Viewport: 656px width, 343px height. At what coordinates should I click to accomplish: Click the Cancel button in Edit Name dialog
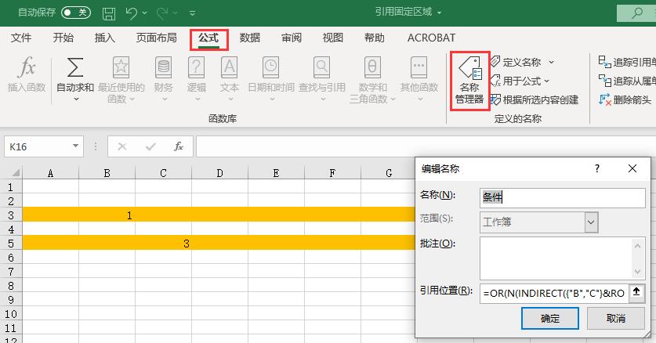point(615,318)
